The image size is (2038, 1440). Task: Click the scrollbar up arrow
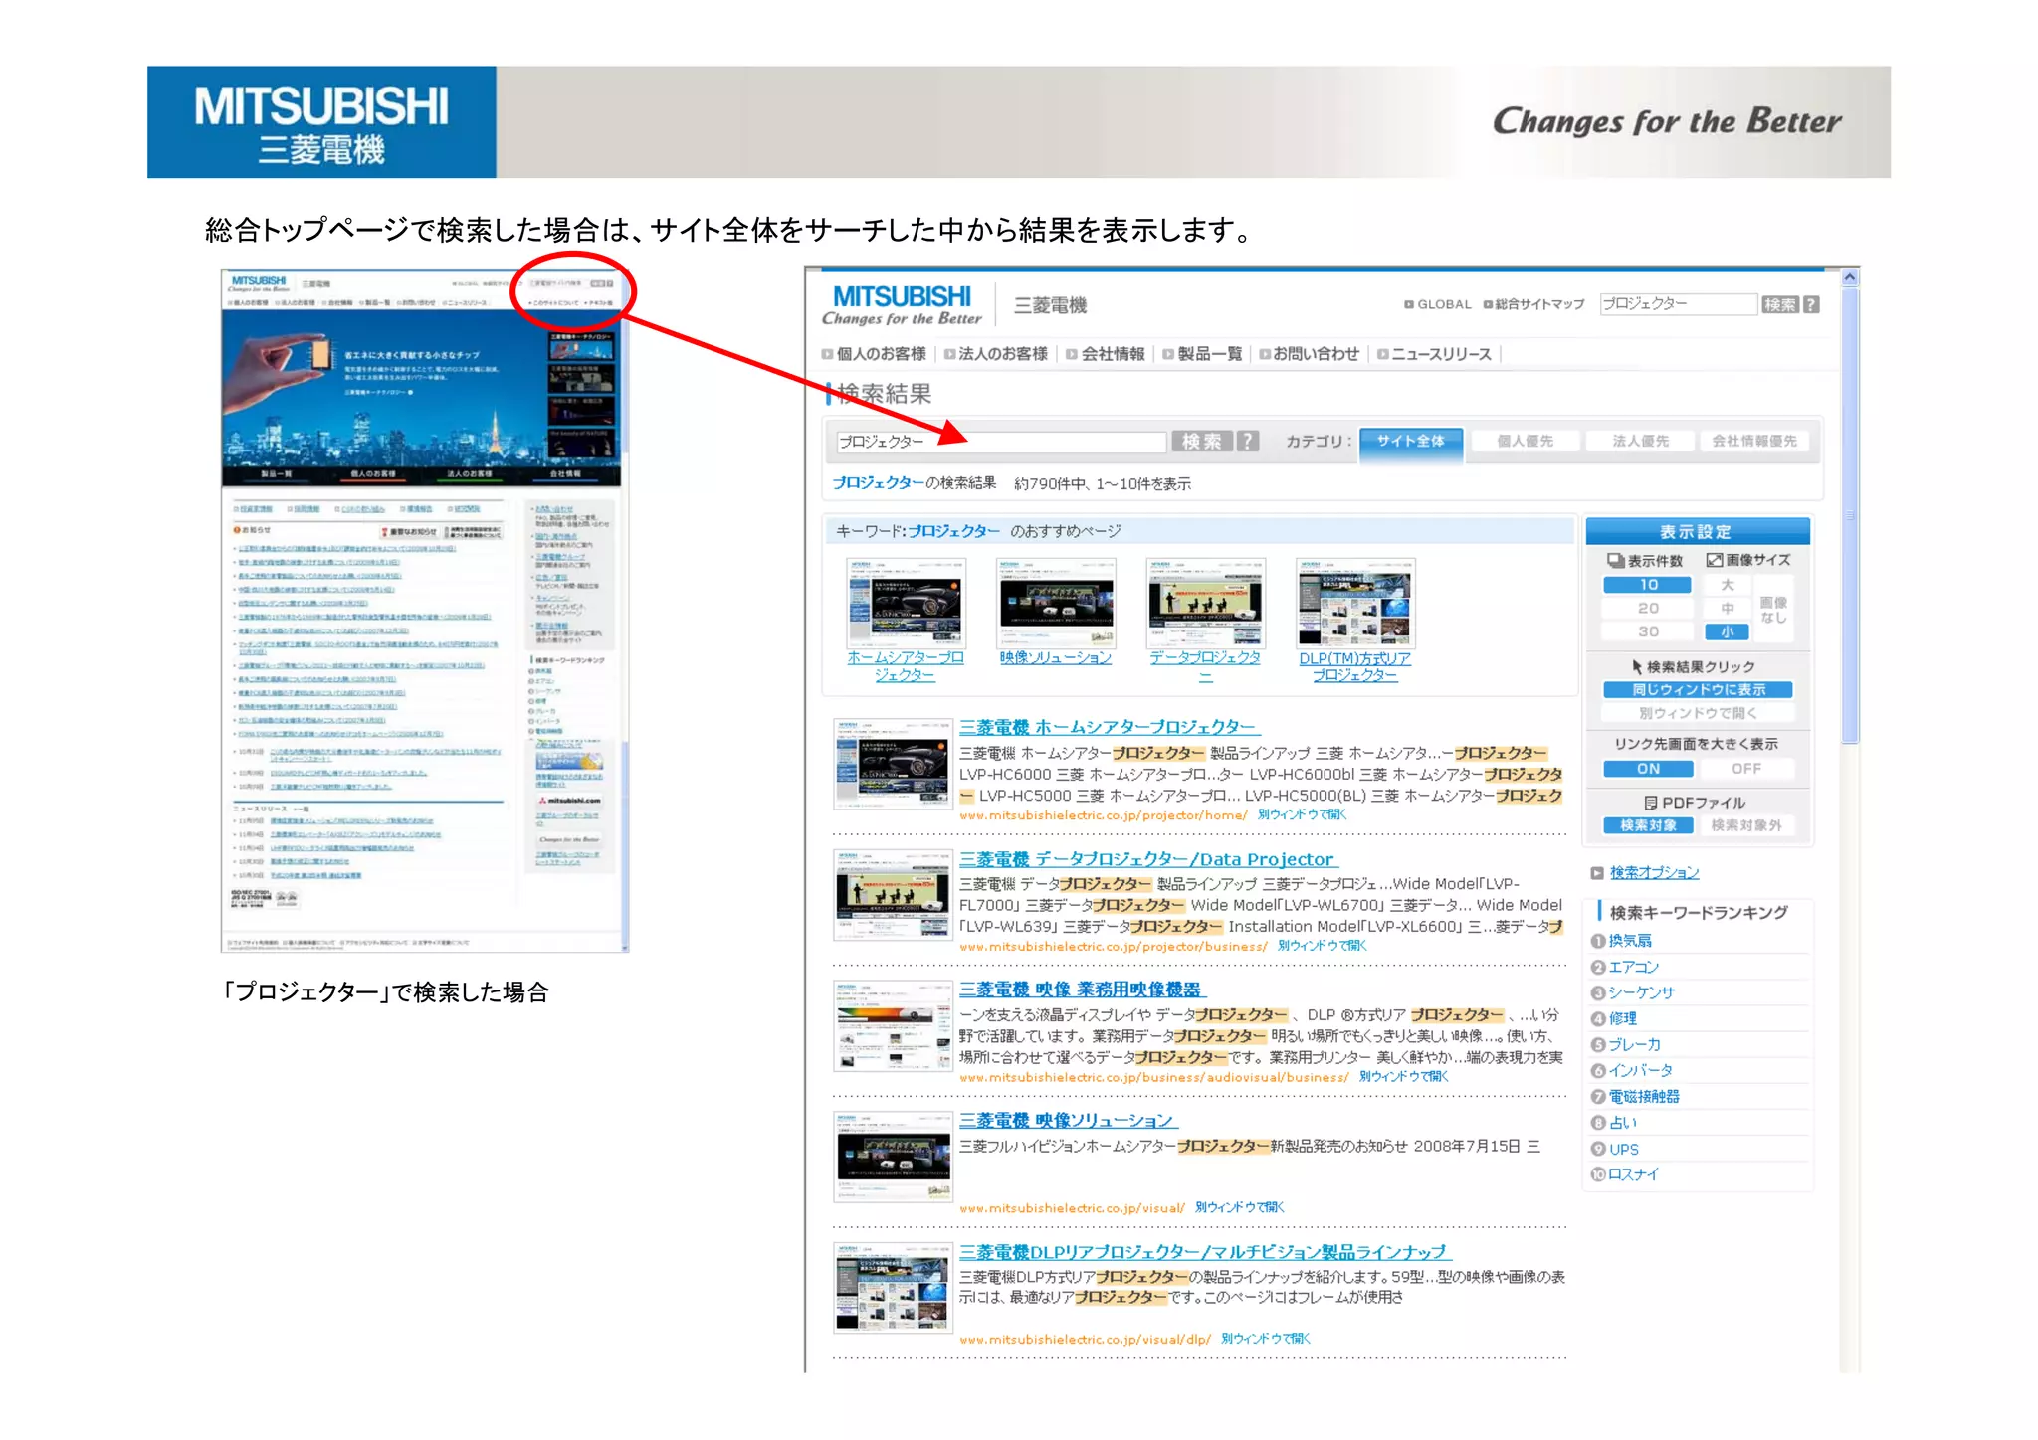tap(1849, 277)
